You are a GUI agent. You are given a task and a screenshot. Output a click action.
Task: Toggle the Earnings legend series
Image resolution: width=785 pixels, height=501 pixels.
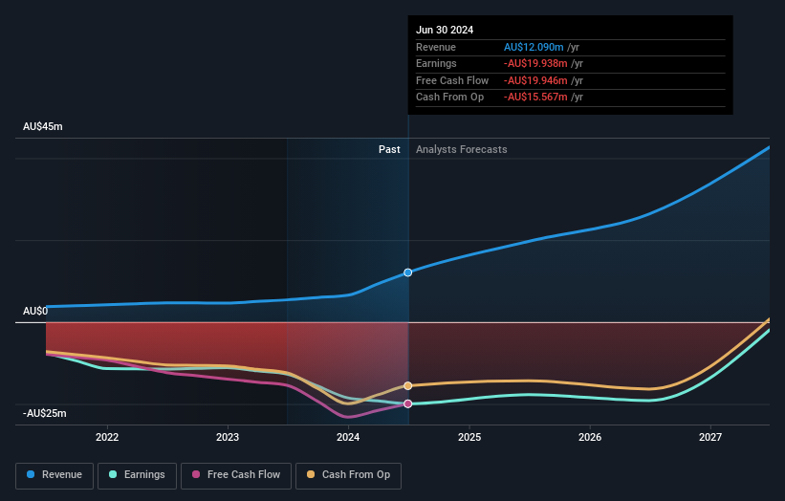[137, 475]
